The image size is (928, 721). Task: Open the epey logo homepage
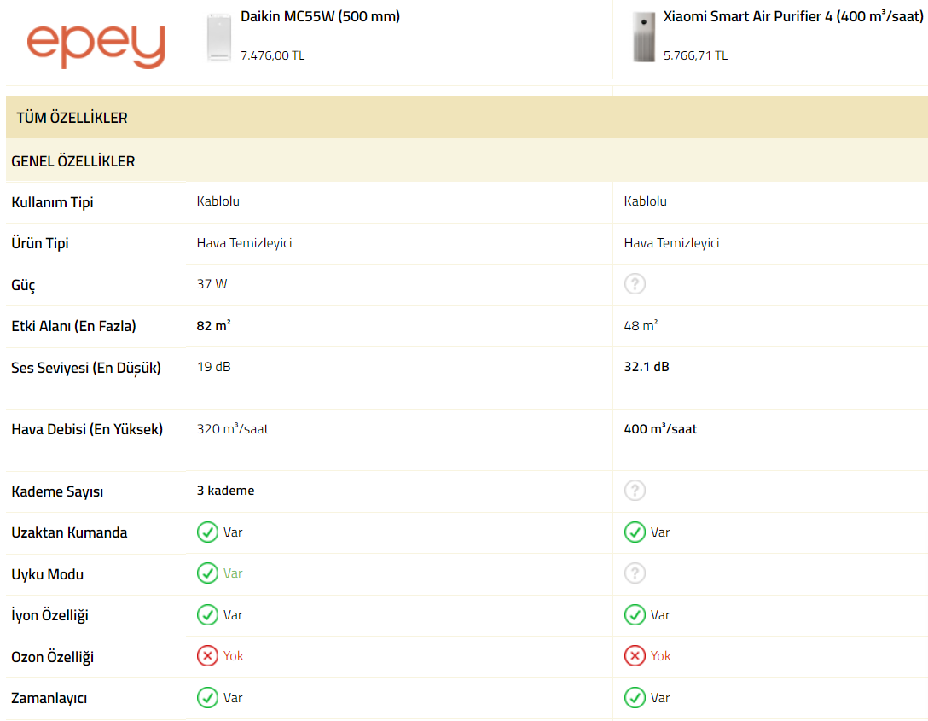point(96,46)
